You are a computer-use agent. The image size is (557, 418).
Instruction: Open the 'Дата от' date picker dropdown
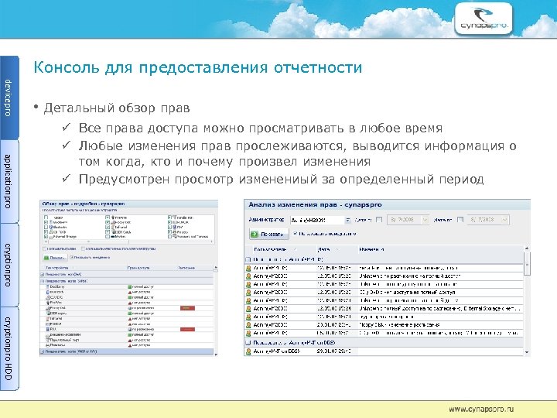point(425,220)
